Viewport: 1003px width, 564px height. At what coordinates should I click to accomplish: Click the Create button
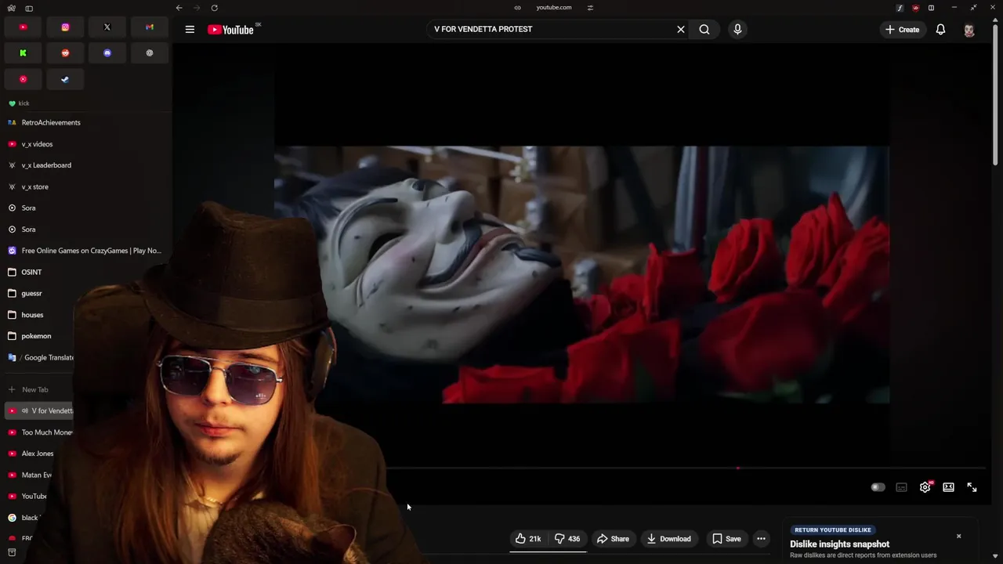point(903,30)
